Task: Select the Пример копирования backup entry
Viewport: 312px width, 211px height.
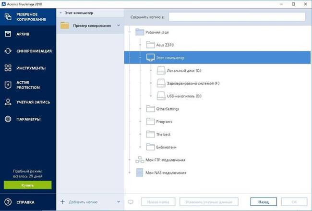Action: (90, 25)
